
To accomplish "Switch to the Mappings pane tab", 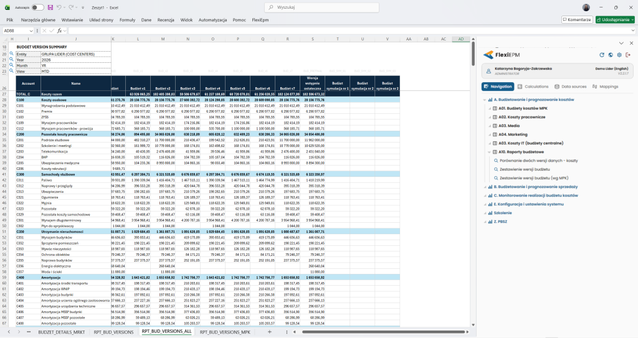I will [x=606, y=87].
